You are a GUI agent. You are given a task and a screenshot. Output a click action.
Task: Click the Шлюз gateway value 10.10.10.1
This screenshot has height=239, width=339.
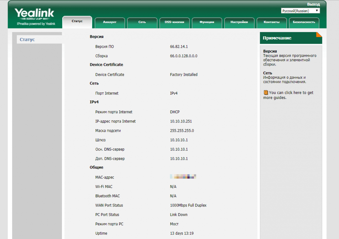[x=179, y=140]
